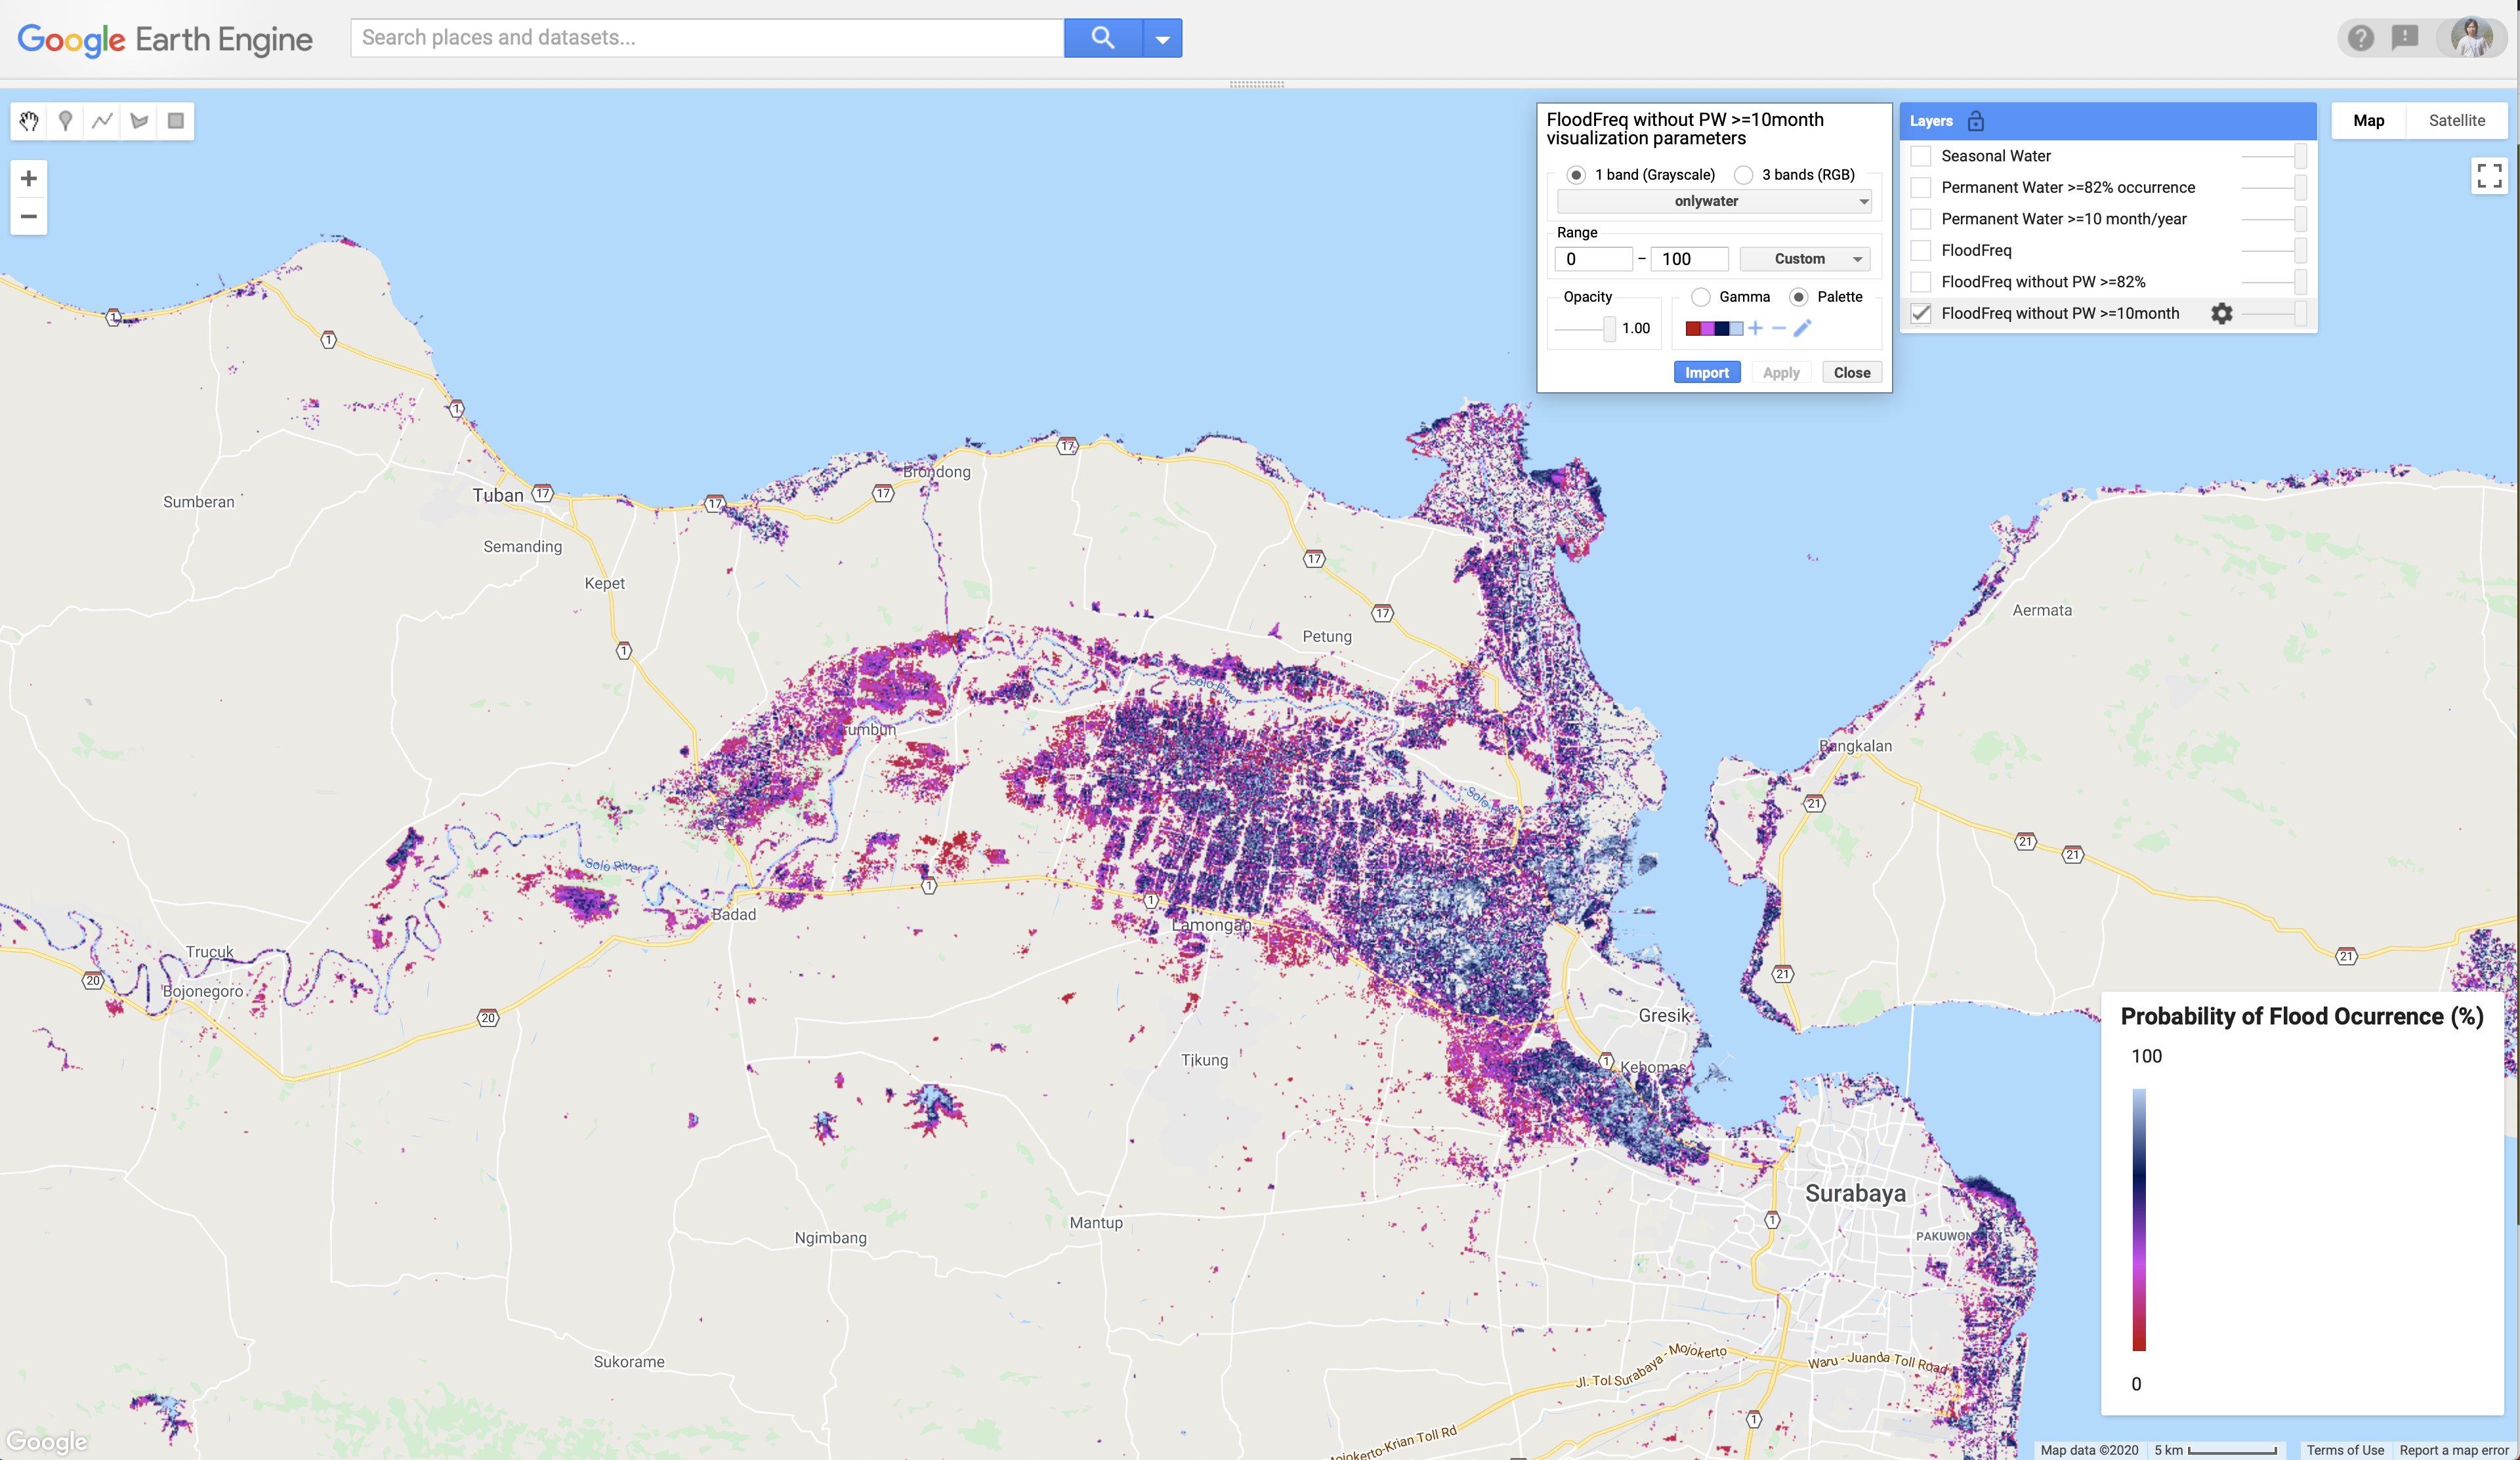The image size is (2520, 1460).
Task: Enable the Seasonal Water layer checkbox
Action: [x=1921, y=156]
